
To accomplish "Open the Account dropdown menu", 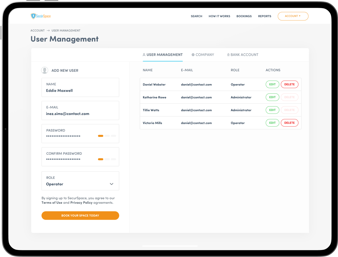I will click(293, 16).
